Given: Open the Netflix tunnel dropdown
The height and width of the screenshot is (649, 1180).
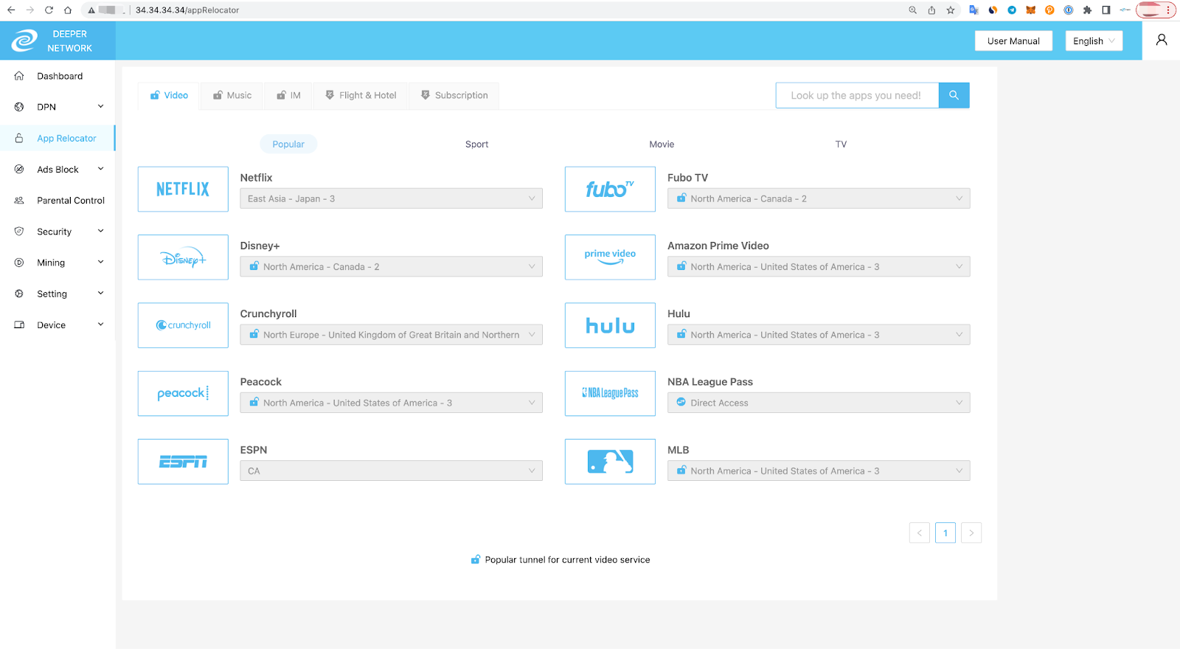Looking at the screenshot, I should click(391, 198).
